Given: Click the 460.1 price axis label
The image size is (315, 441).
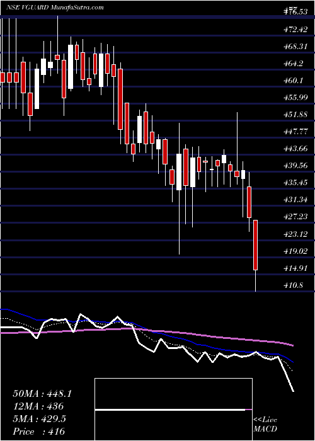Looking at the screenshot, I should tap(294, 81).
